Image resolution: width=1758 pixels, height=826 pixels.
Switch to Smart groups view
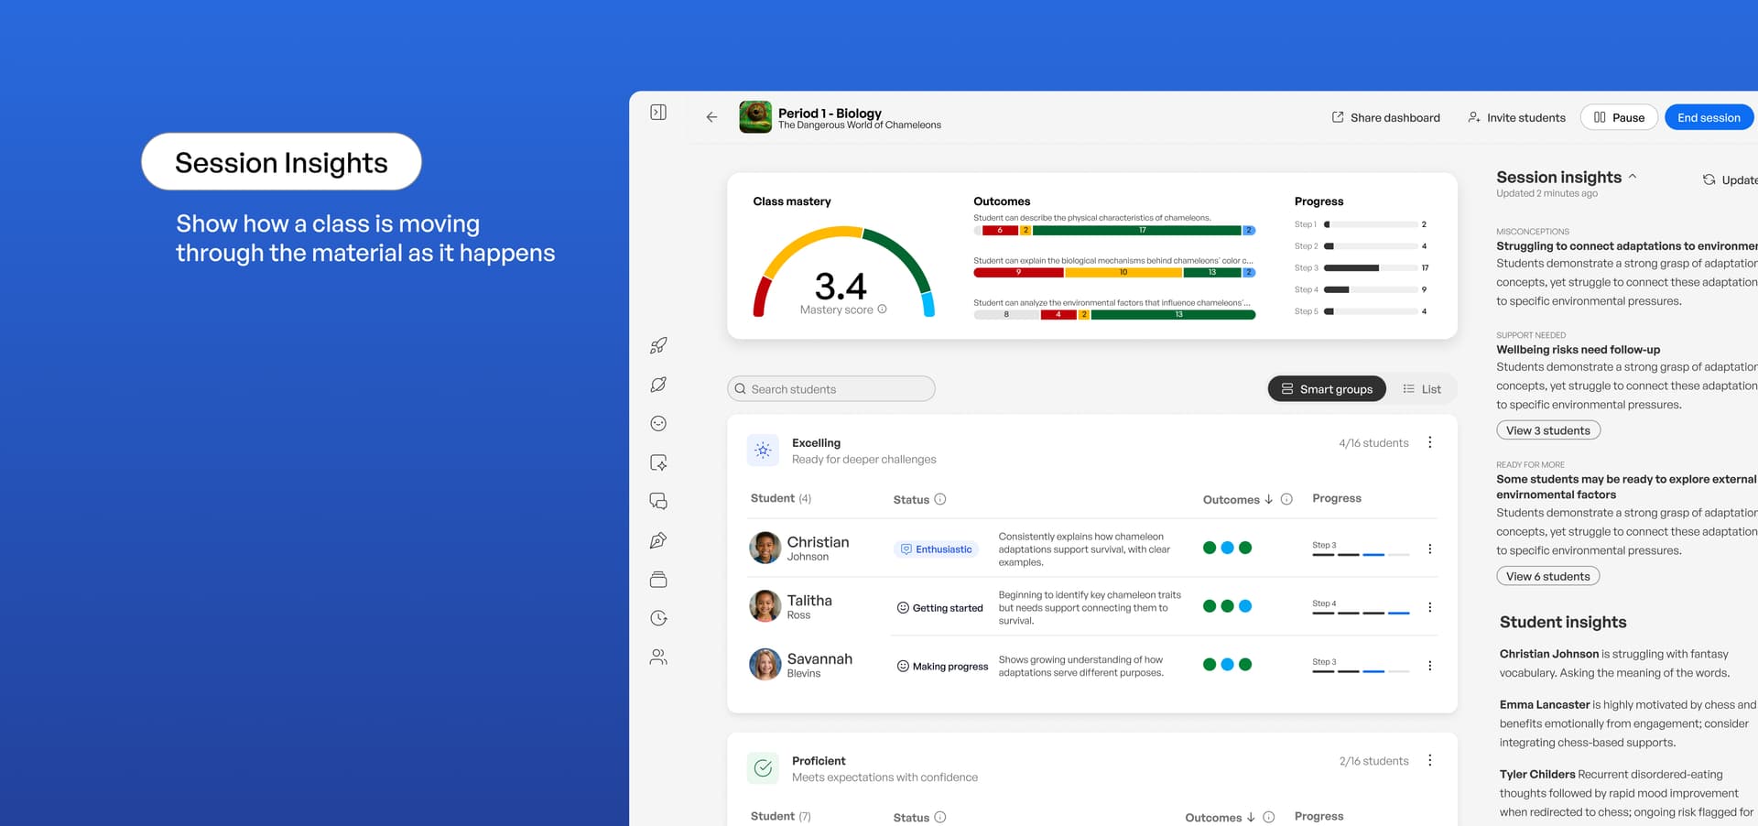click(1327, 389)
